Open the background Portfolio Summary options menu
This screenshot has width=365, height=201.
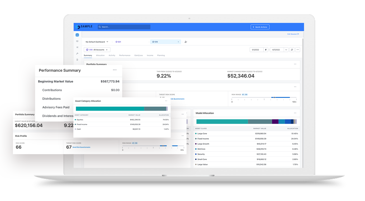[295, 64]
